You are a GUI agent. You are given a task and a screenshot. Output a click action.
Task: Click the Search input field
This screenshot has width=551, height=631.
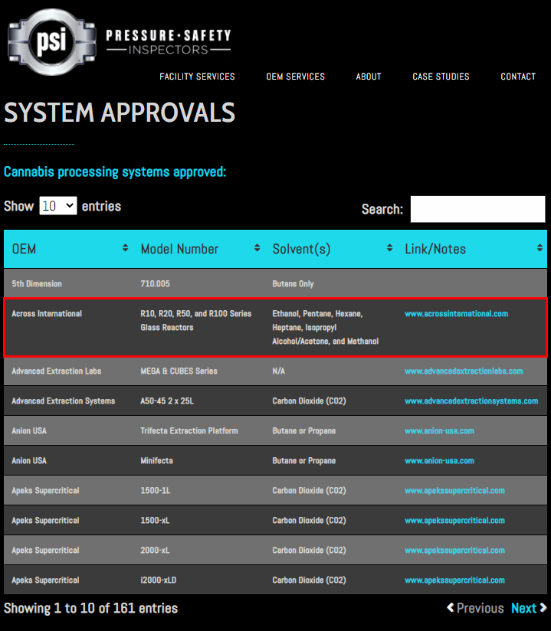[x=477, y=209]
